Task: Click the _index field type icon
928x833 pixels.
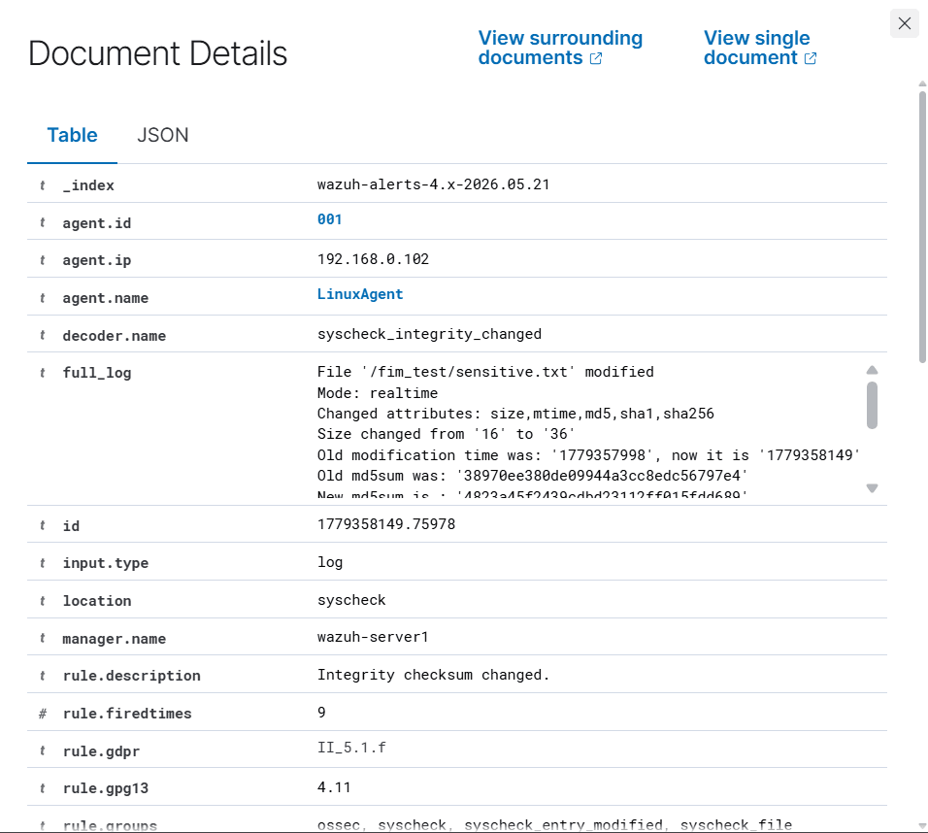Action: point(43,185)
